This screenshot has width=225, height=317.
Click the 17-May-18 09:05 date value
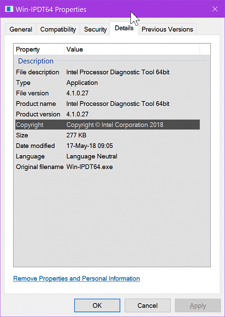pyautogui.click(x=89, y=146)
